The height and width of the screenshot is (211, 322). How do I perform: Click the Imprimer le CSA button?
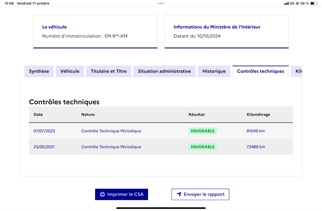coord(122,195)
